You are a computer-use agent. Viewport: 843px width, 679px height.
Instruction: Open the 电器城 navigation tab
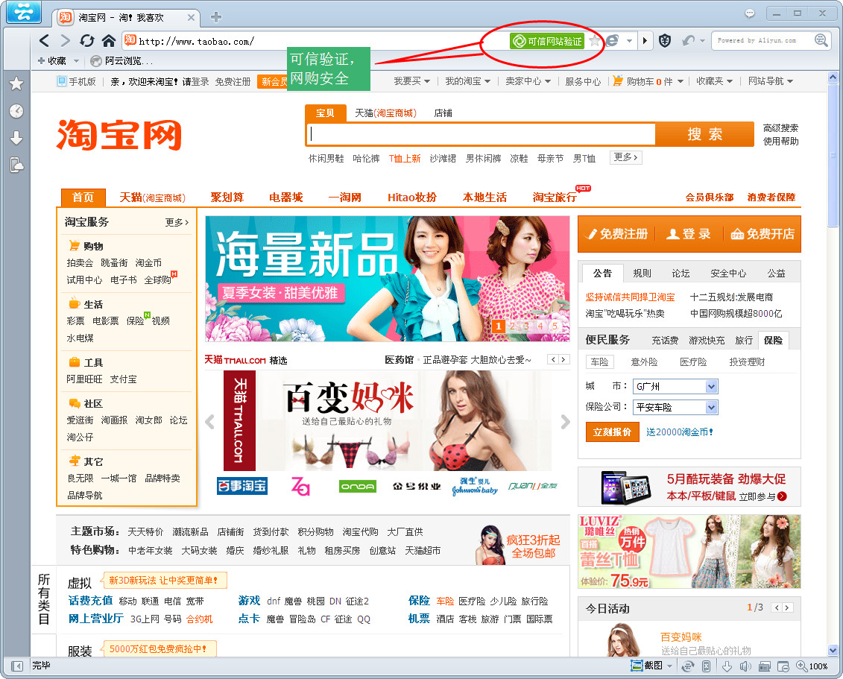click(x=286, y=198)
